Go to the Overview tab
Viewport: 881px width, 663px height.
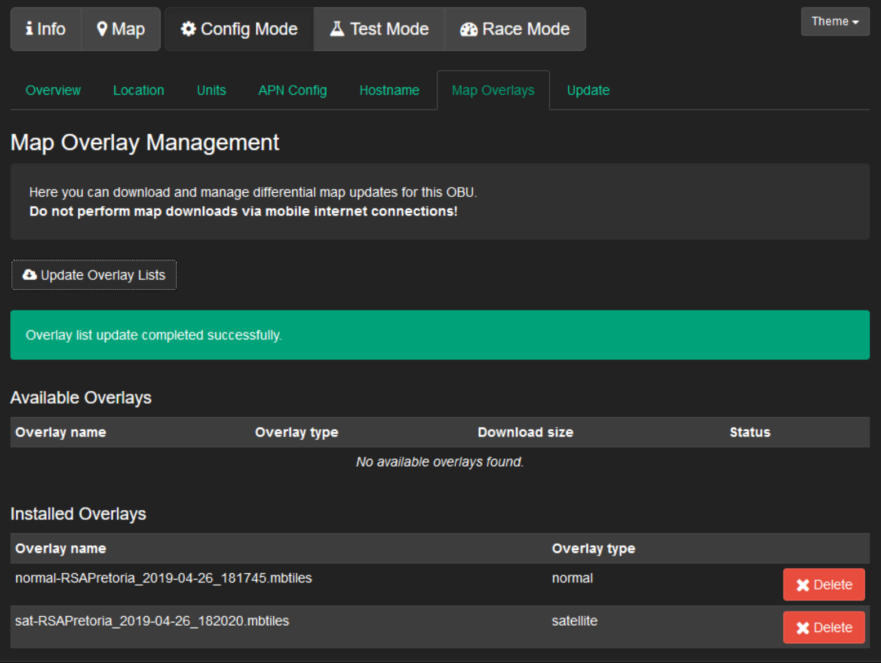pos(53,90)
